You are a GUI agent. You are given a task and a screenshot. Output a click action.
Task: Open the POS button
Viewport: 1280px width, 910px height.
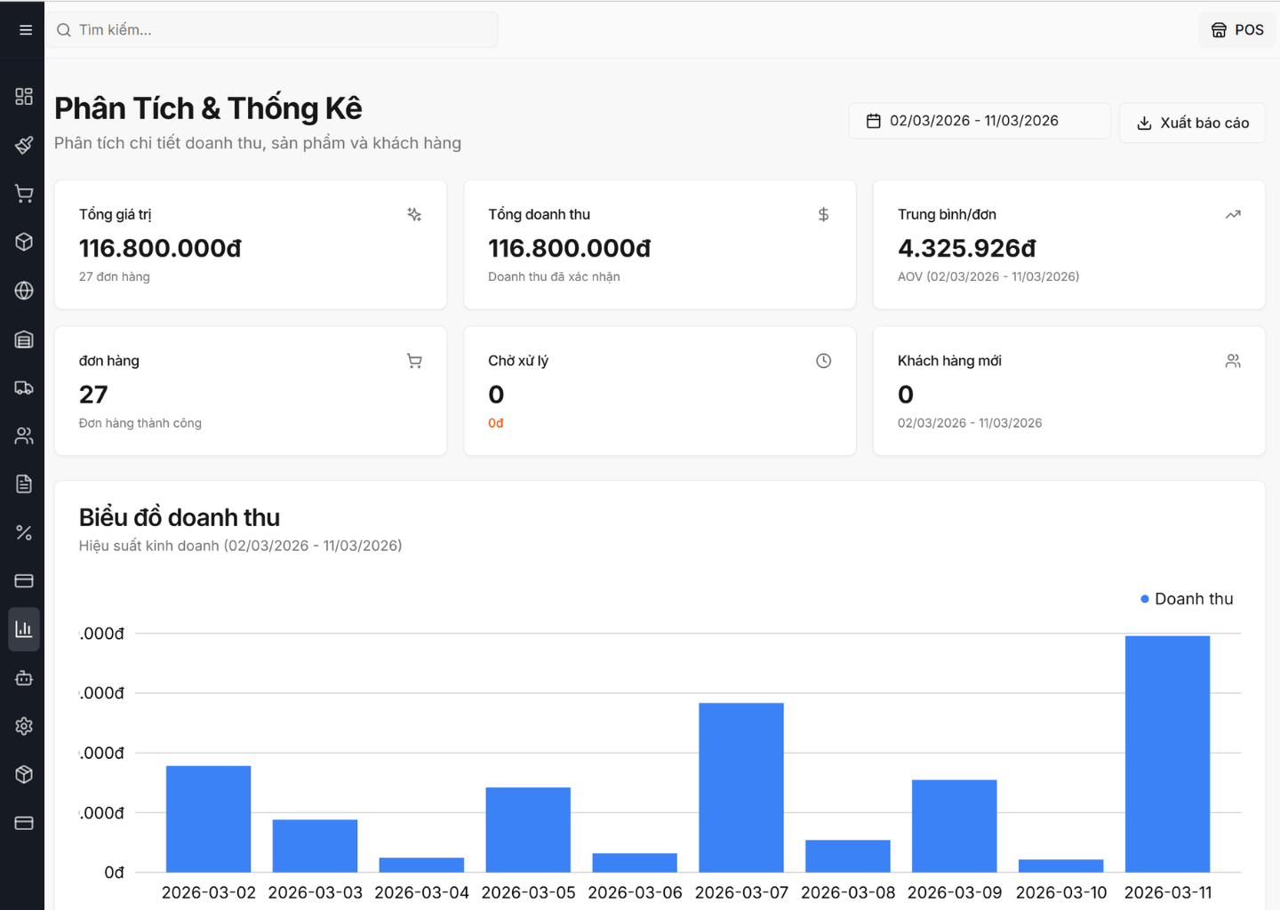point(1236,30)
